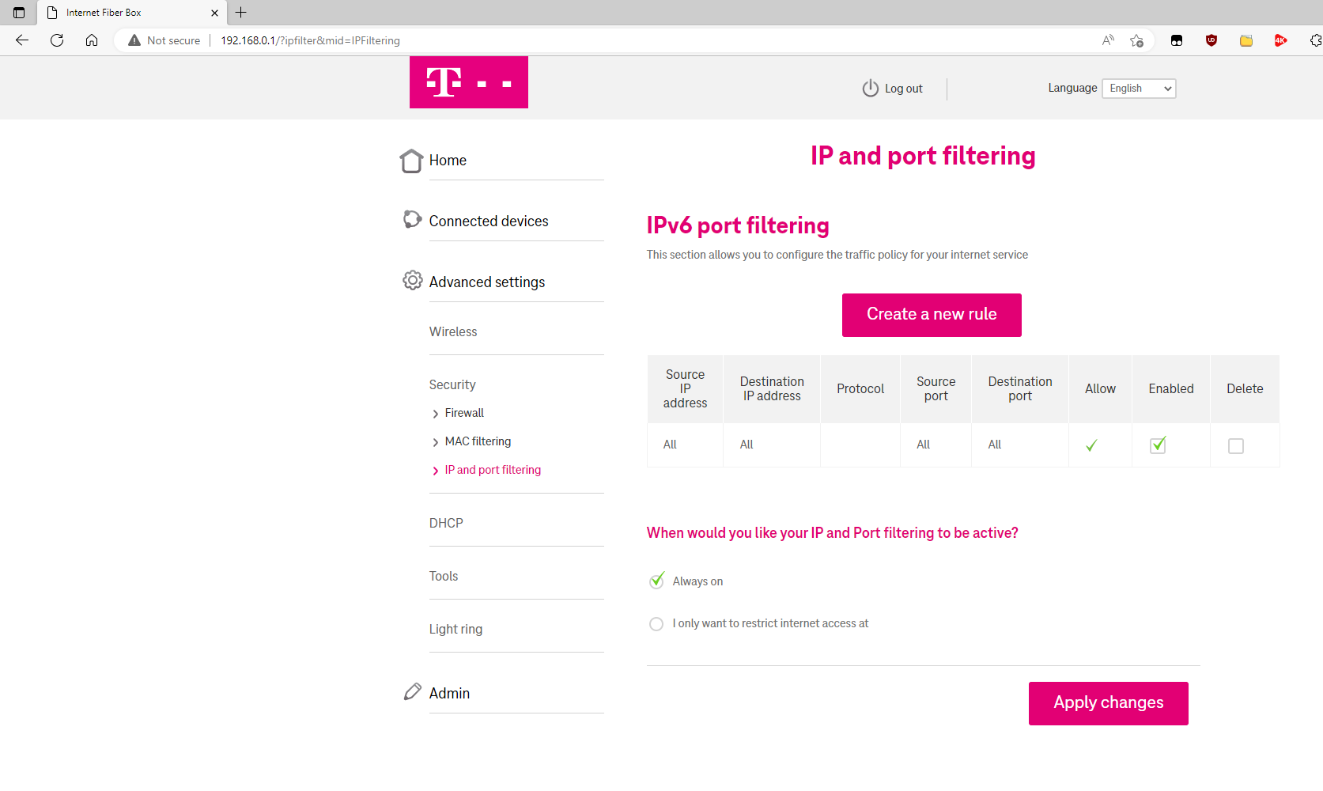Open the Wireless menu section
The width and height of the screenshot is (1323, 791).
(x=453, y=331)
